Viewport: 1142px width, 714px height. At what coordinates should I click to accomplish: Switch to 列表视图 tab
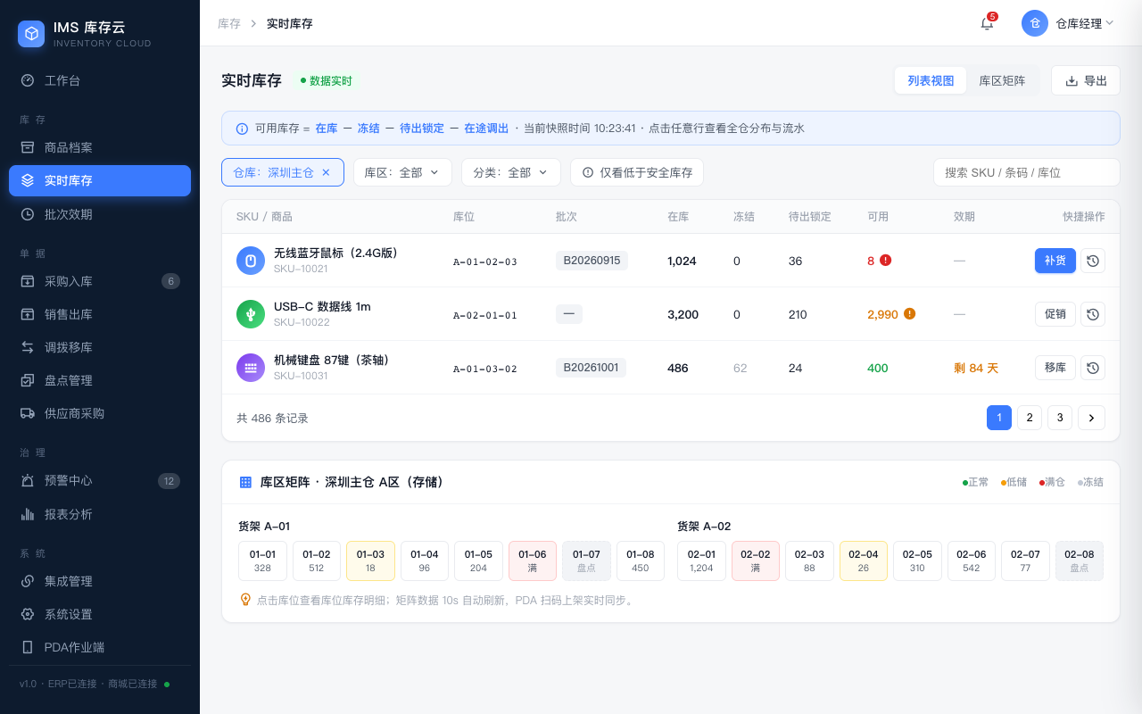[931, 80]
